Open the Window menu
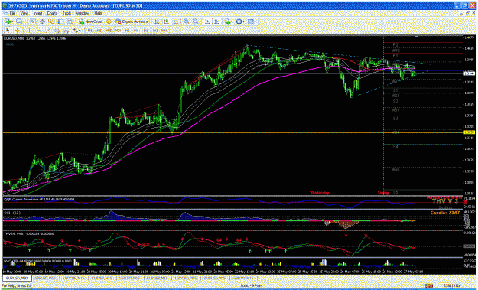The height and width of the screenshot is (290, 478). [83, 14]
